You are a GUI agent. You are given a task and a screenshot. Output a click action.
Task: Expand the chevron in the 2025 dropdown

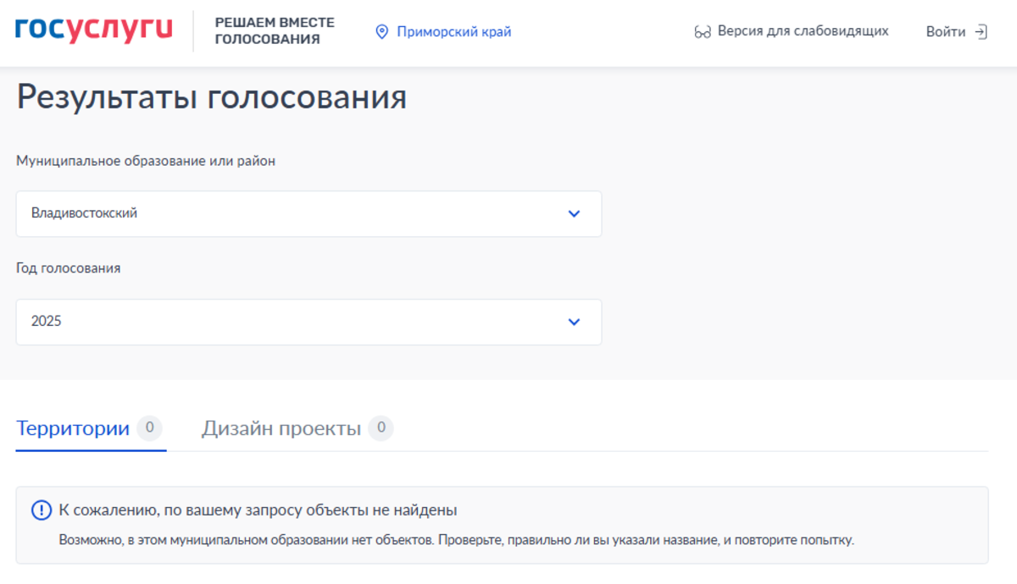(x=574, y=322)
